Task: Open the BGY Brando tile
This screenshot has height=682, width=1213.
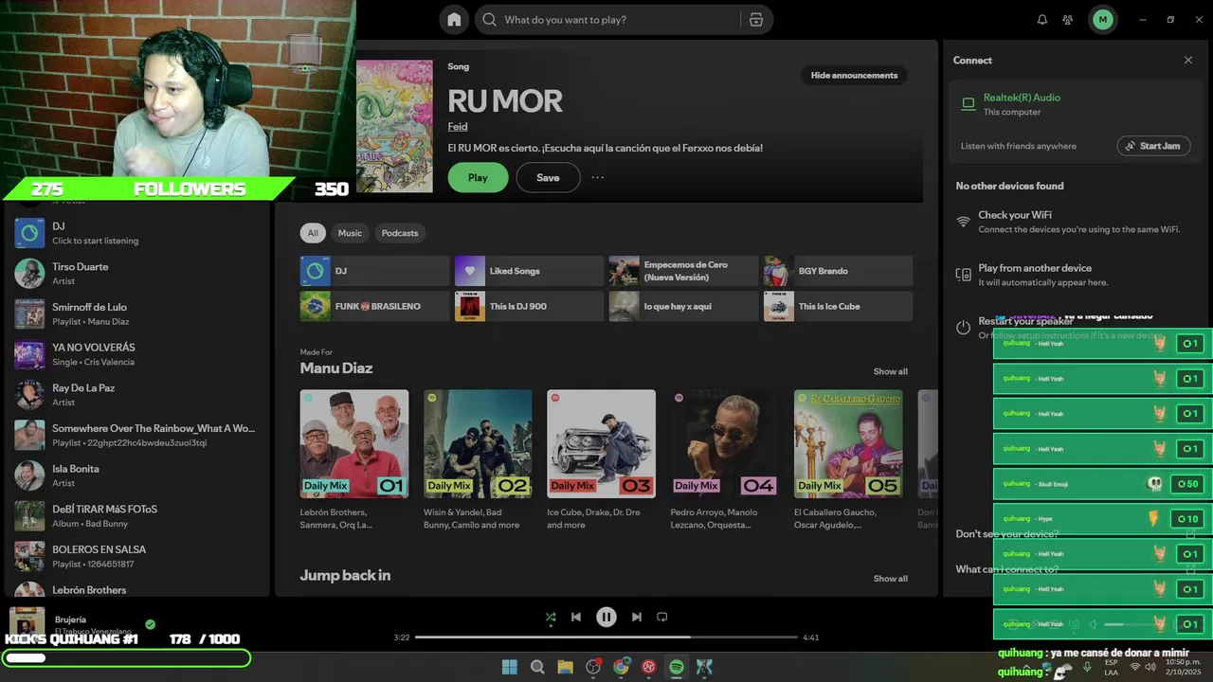Action: [839, 271]
